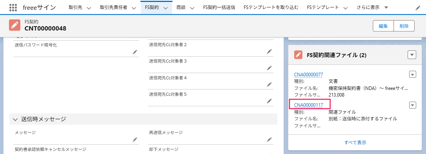Open the CNA00000117 file link
Viewport: 426px width, 154px height.
[308, 105]
